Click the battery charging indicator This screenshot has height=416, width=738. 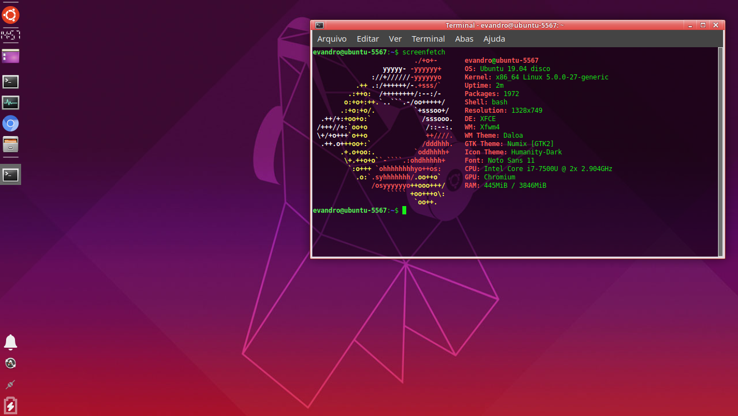click(11, 405)
